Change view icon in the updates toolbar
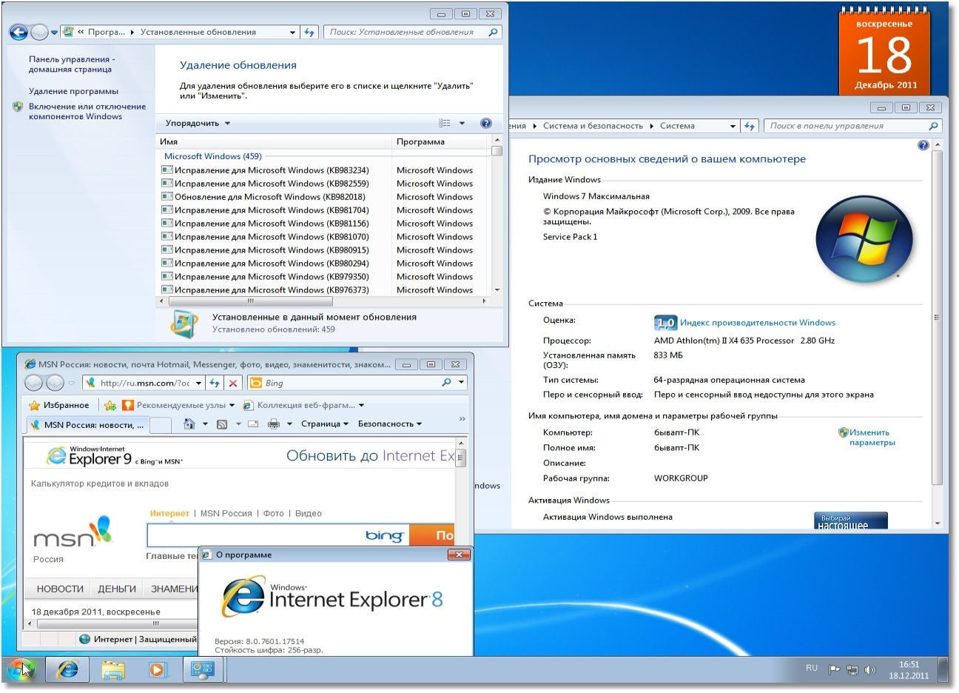This screenshot has height=693, width=959. point(445,124)
